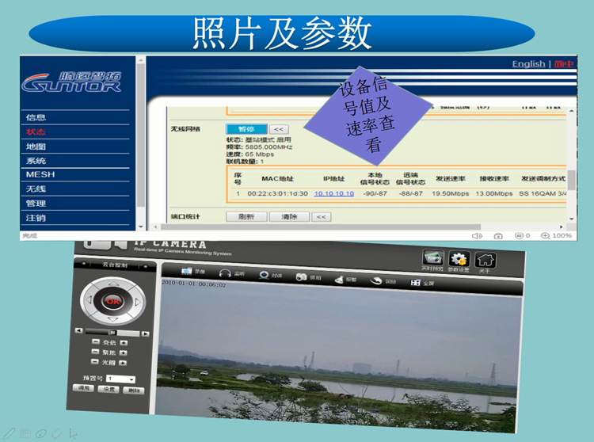
Task: Open the 100% zoom level control
Action: pos(556,235)
